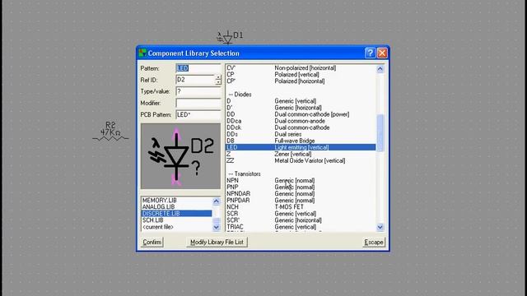Select D' generic horizontal diode
This screenshot has width=527, height=296.
point(301,108)
